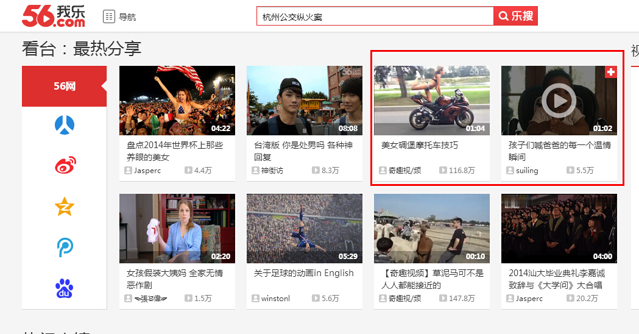639x334 pixels.
Task: Open the alpaca 00:10 video thumbnail
Action: click(431, 228)
